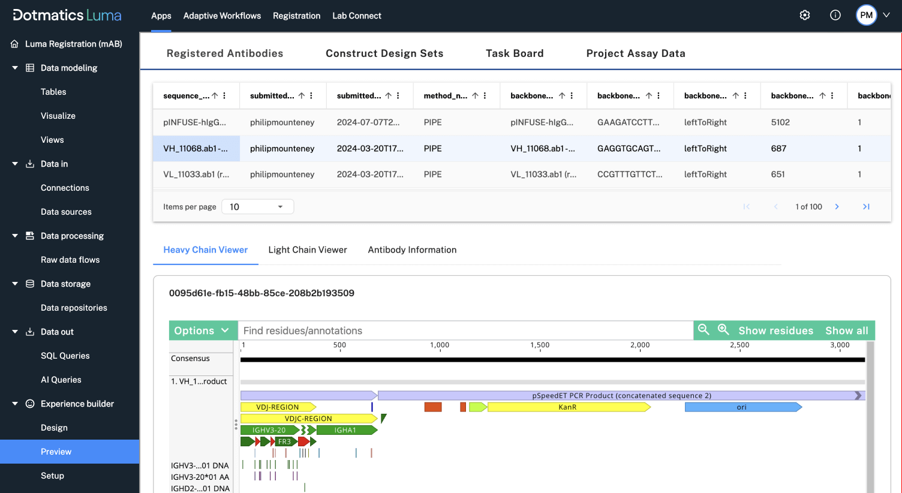Viewport: 902px width, 493px height.
Task: Open the settings gear icon
Action: (x=805, y=16)
